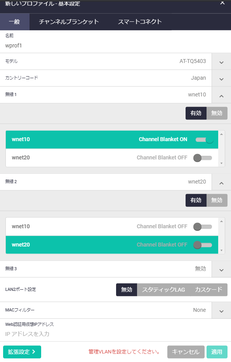Expand the 無線3 section chevron
The image size is (231, 362).
(221, 269)
